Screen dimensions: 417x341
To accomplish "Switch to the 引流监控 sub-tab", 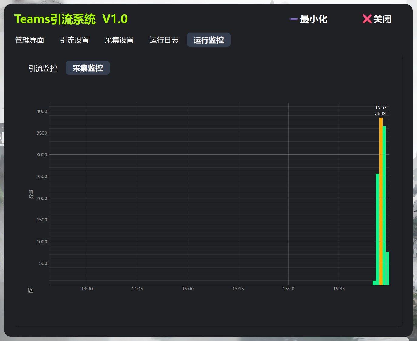I will pos(43,68).
